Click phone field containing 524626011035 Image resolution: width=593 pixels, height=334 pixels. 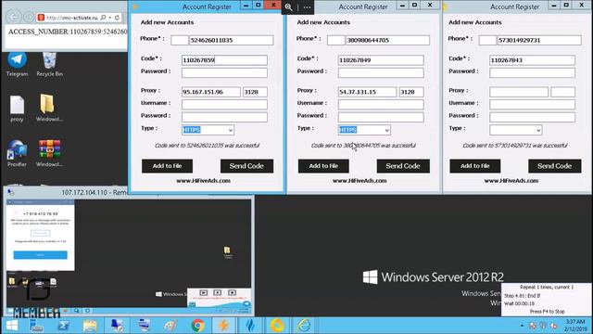[231, 40]
